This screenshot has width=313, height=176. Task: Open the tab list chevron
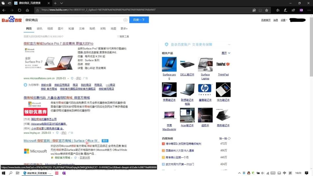(x=61, y=3)
